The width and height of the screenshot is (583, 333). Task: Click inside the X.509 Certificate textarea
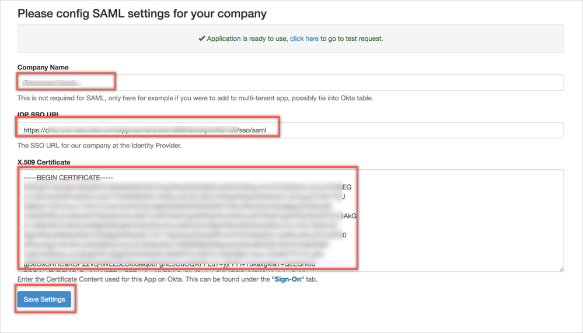pos(455,222)
